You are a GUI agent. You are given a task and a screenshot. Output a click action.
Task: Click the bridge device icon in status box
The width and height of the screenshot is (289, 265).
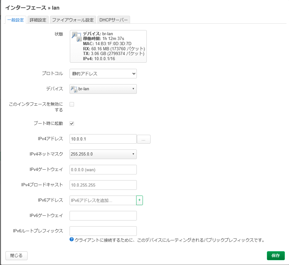coord(77,37)
